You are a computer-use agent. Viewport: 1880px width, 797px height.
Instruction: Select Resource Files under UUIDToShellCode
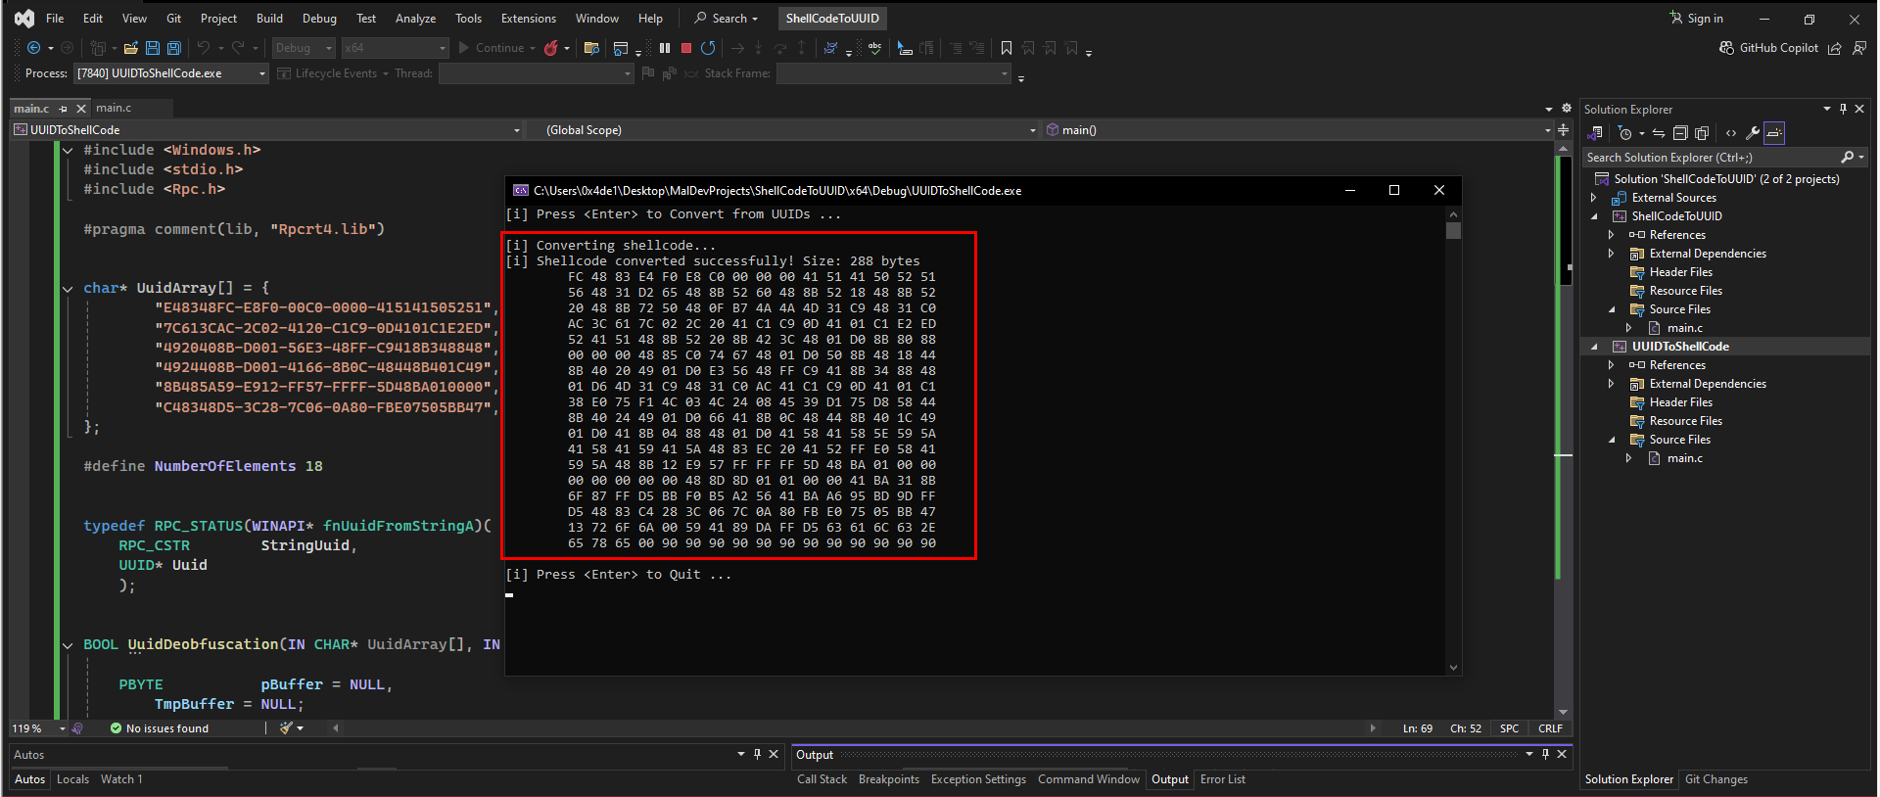pyautogui.click(x=1685, y=421)
